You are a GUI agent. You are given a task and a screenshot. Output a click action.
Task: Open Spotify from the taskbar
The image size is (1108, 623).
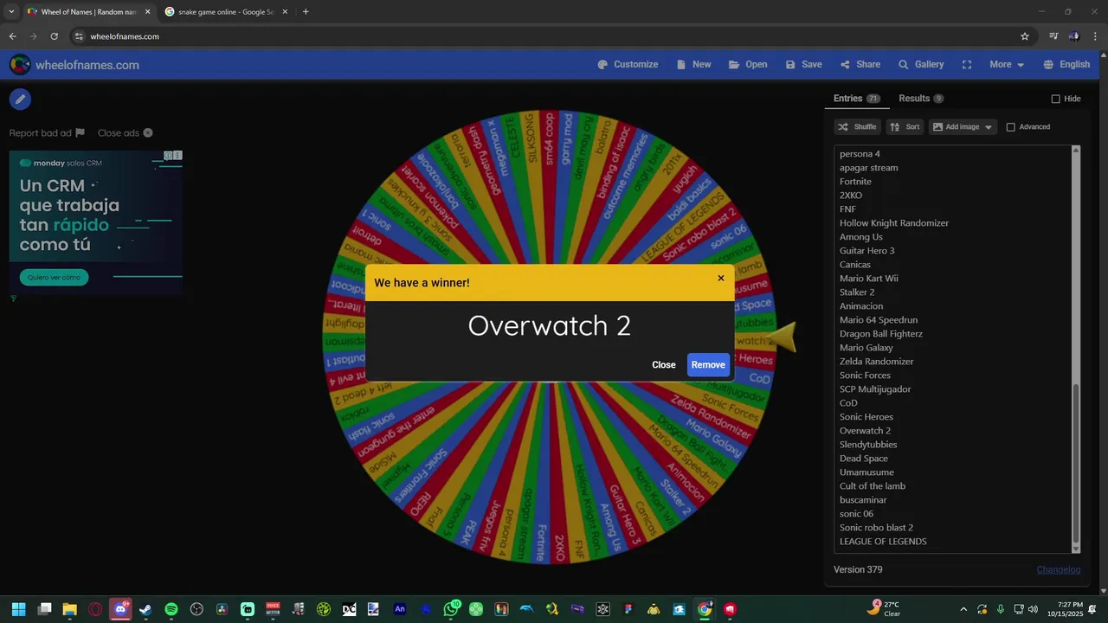point(171,609)
